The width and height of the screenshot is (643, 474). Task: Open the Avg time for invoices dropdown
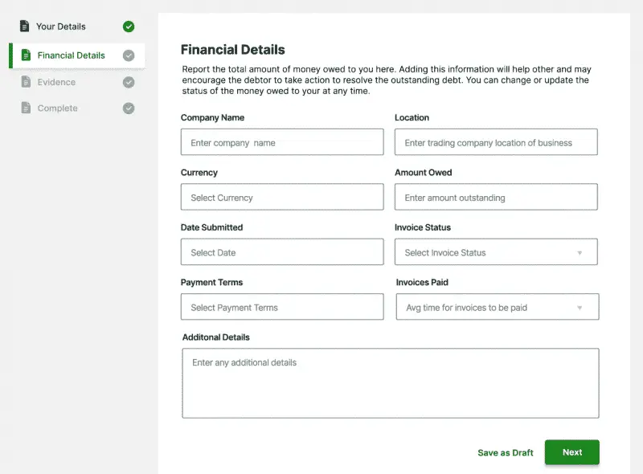pyautogui.click(x=496, y=307)
